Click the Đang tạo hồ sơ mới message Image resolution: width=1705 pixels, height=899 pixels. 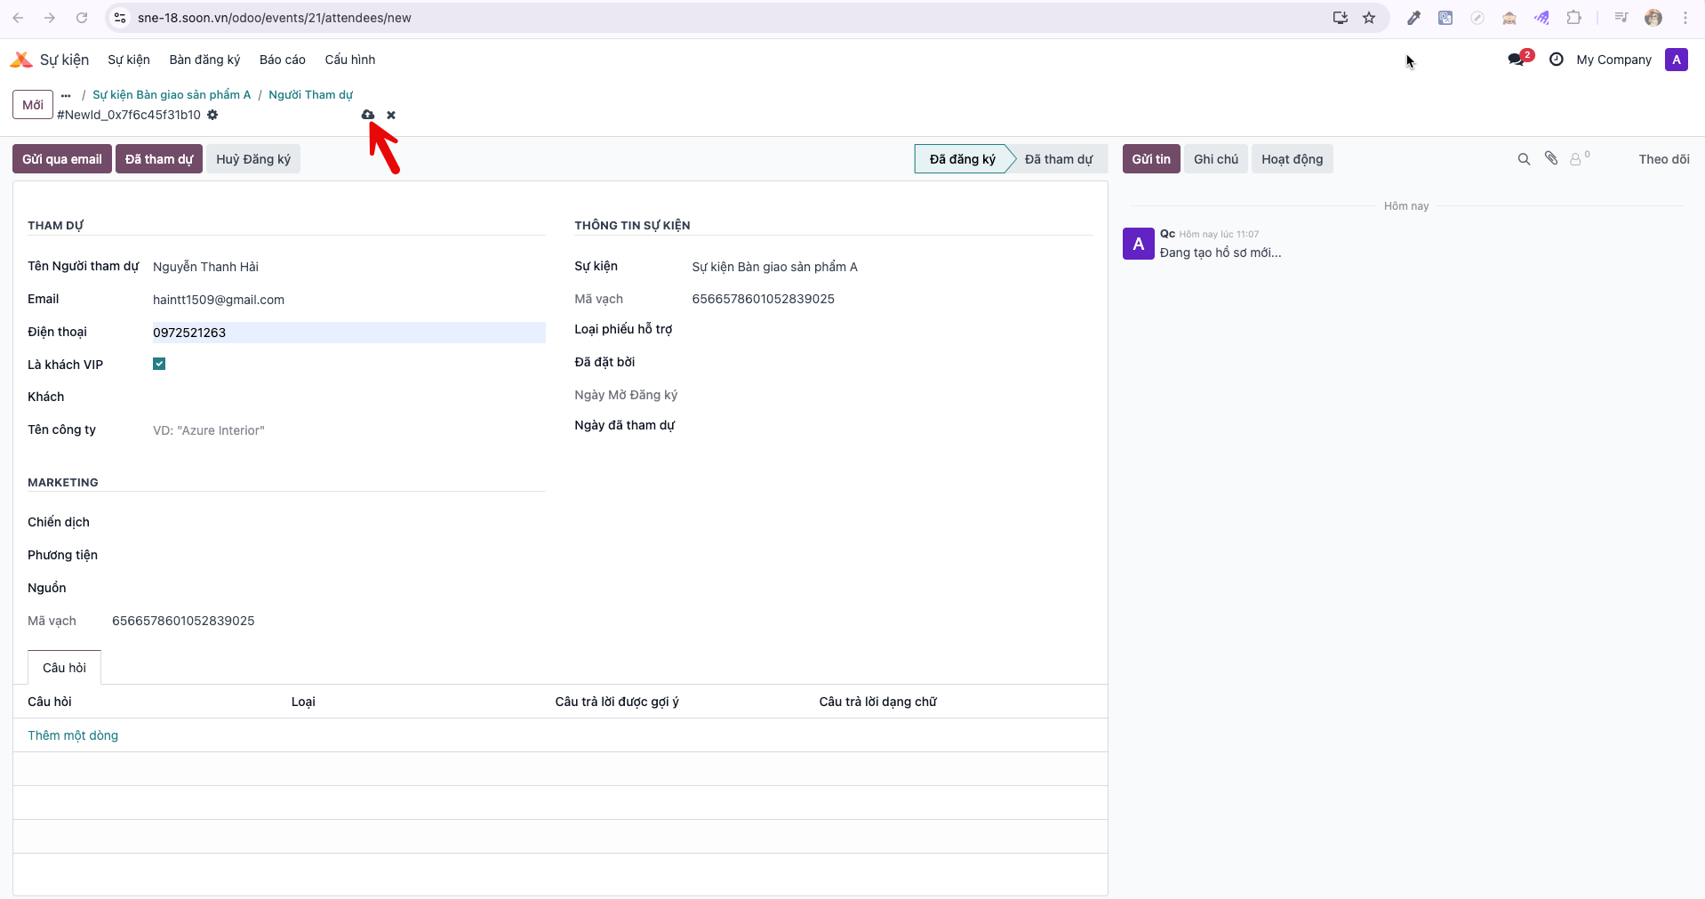pos(1221,253)
